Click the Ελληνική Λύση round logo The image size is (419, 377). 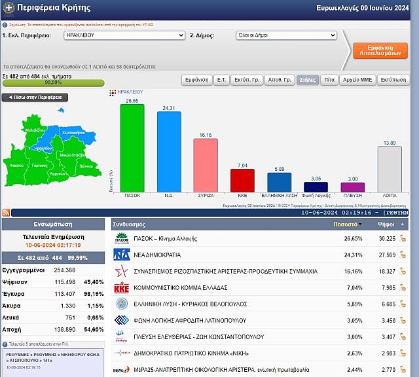click(122, 304)
